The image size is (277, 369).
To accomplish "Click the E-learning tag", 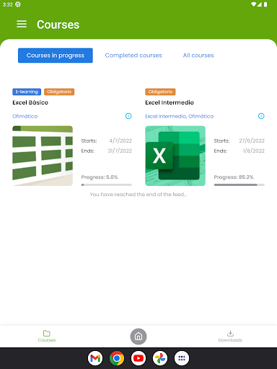I will (x=27, y=92).
